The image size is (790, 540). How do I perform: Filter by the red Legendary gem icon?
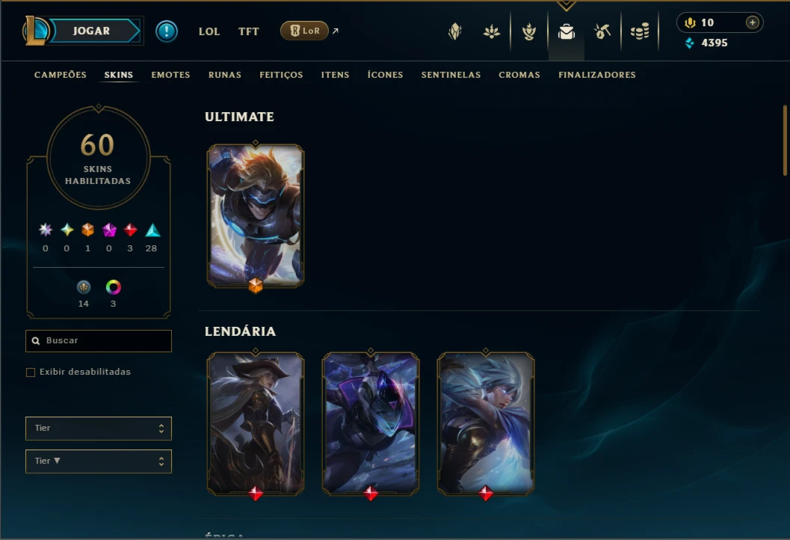coord(130,230)
